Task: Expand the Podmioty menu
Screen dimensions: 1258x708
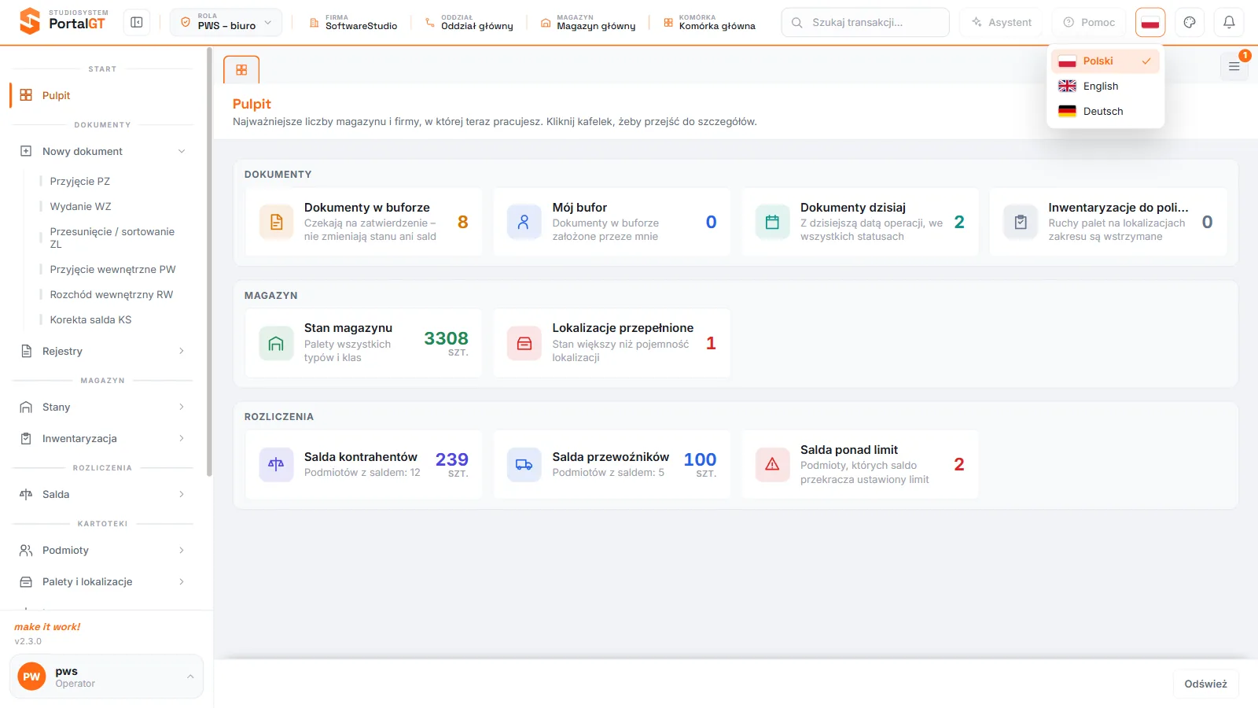Action: [x=104, y=550]
